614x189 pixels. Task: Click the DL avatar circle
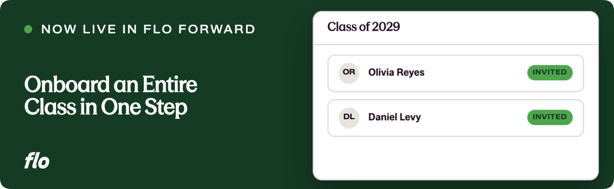click(349, 117)
